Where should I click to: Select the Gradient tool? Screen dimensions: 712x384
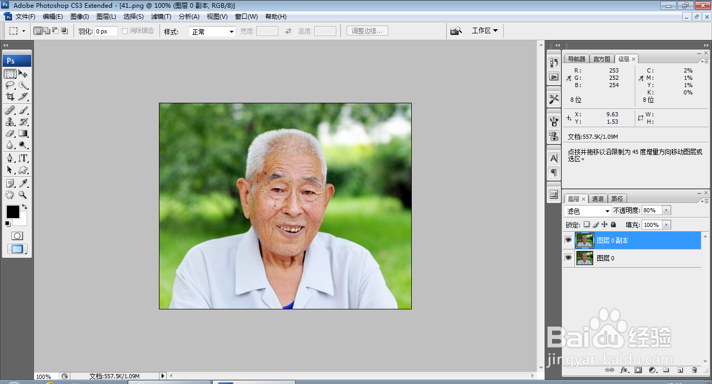tap(23, 134)
